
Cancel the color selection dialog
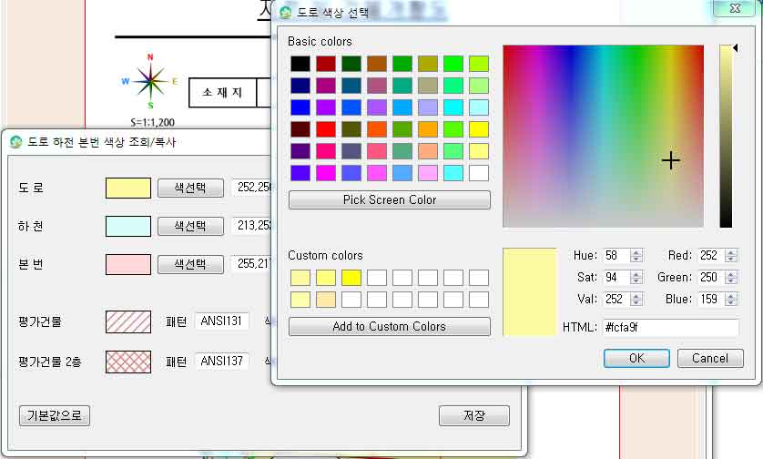pyautogui.click(x=709, y=358)
